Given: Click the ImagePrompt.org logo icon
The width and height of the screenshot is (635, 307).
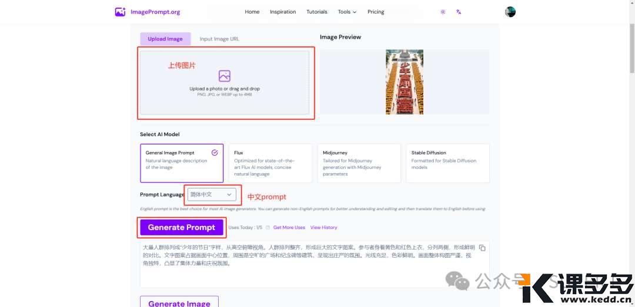Looking at the screenshot, I should point(120,12).
